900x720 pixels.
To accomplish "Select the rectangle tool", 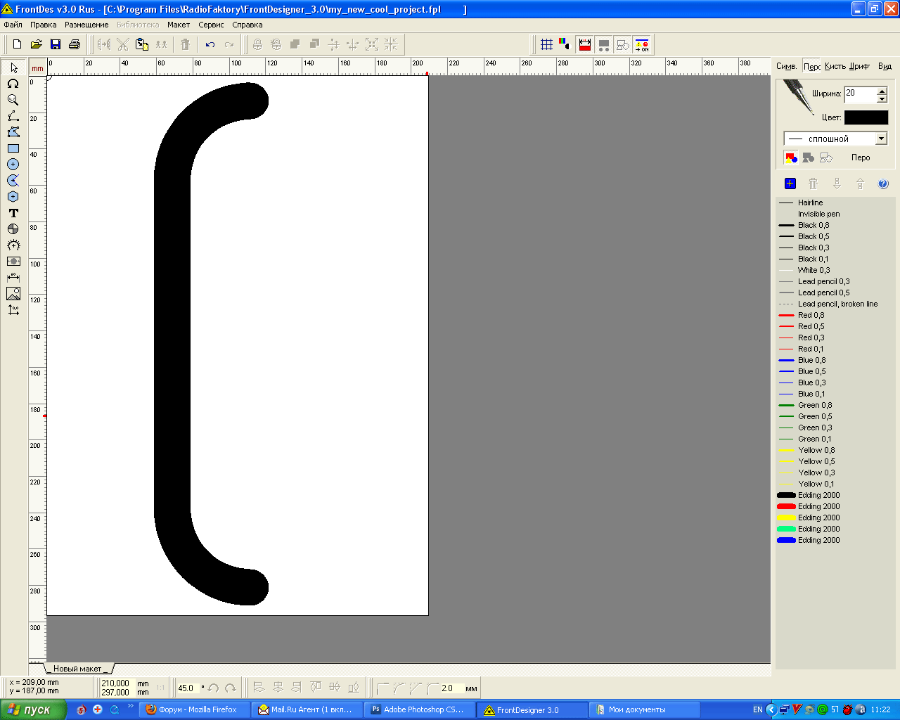I will (13, 148).
